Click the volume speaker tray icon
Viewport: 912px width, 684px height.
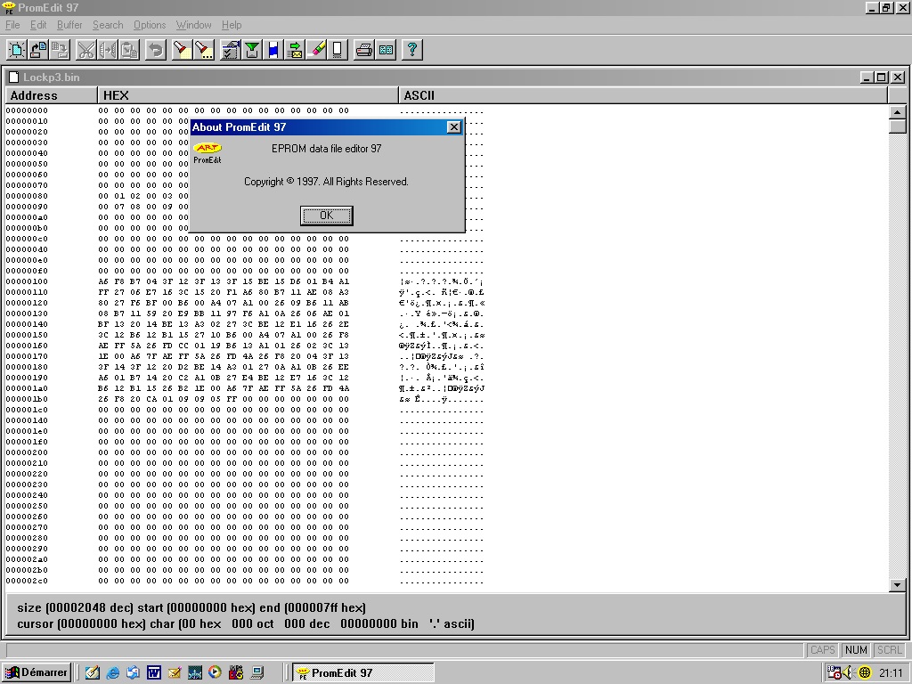849,673
